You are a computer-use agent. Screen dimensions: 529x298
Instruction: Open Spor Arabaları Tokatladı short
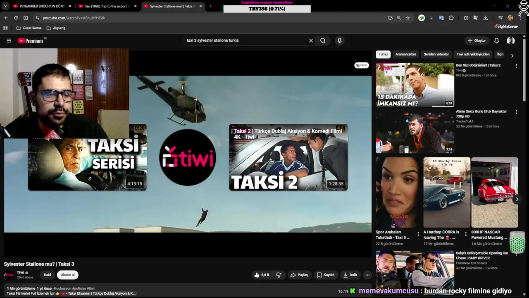[x=399, y=192]
